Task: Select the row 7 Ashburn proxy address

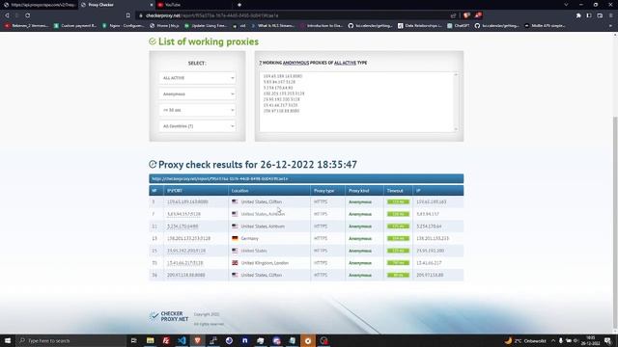Action: pyautogui.click(x=183, y=214)
